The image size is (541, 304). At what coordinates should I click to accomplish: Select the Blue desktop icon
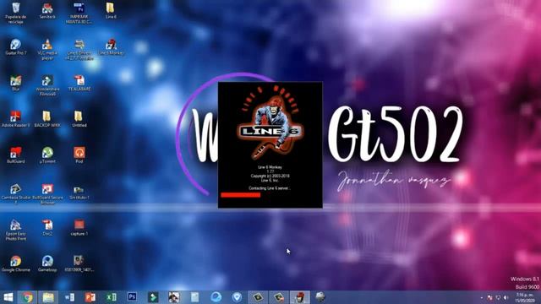click(15, 83)
